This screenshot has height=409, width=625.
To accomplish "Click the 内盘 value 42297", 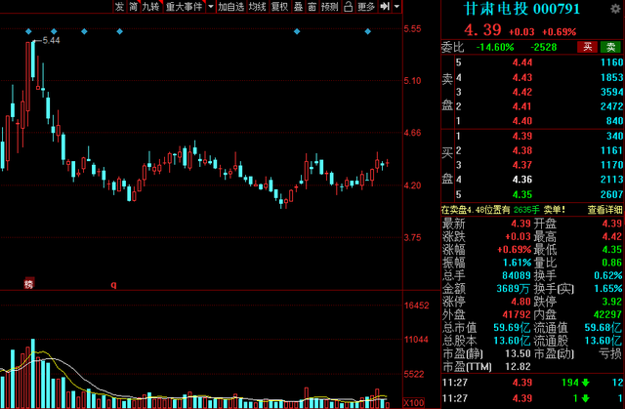I will [607, 314].
